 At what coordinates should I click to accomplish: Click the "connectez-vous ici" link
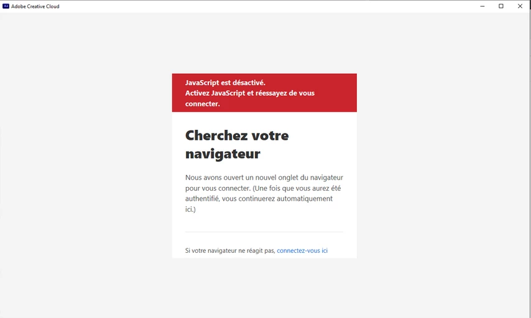[302, 251]
